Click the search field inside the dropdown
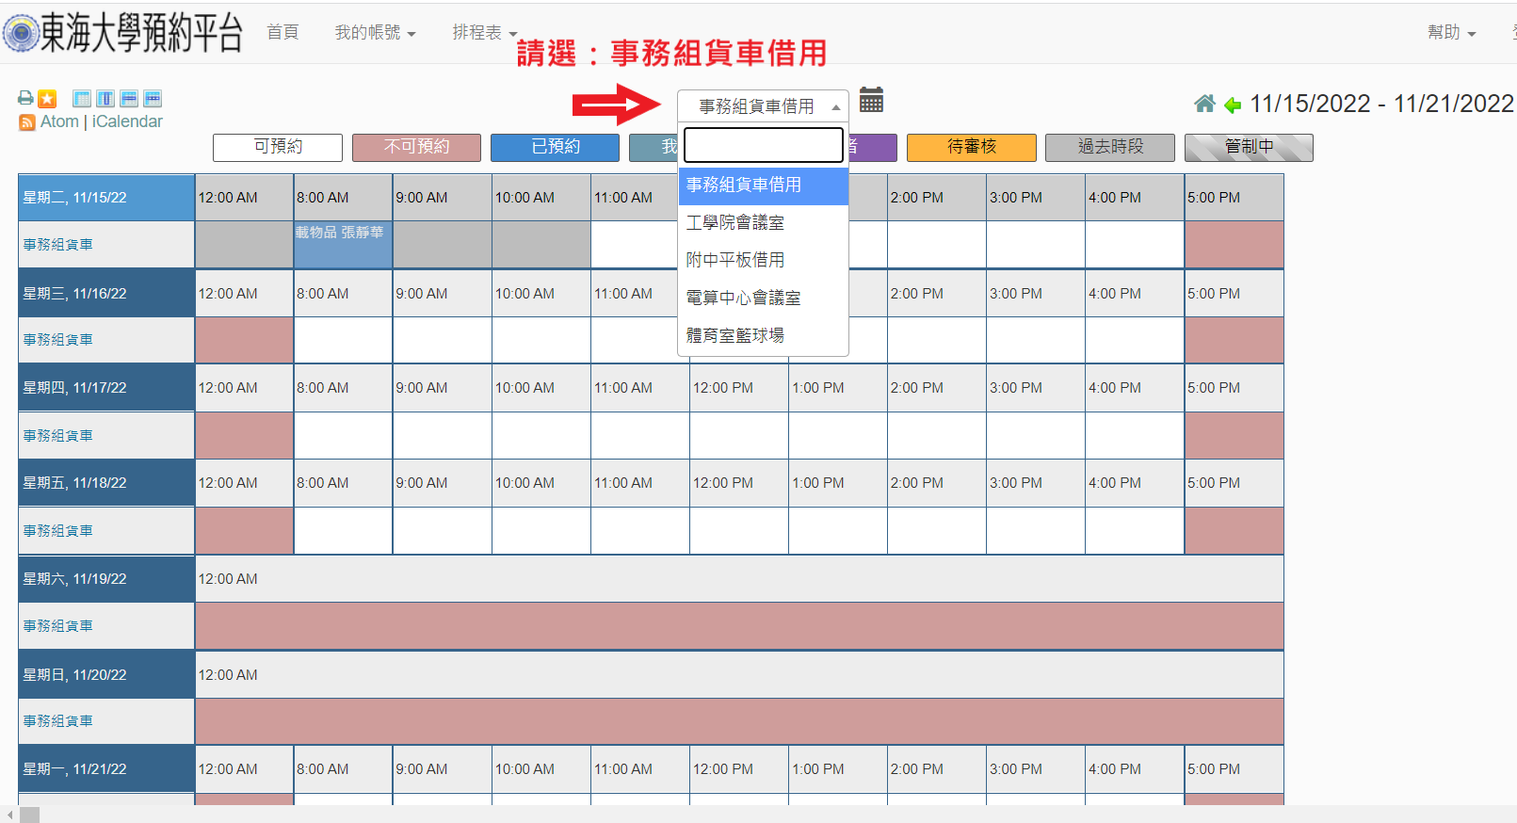 (x=763, y=145)
